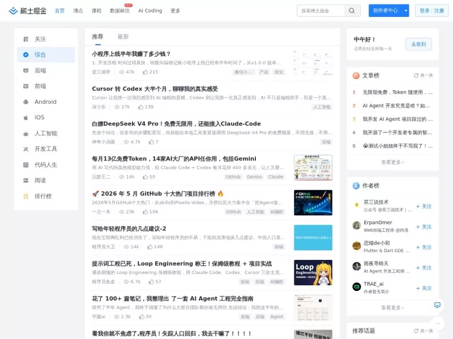Screen dimensions: 453x339
Task: Click views eye icon on 每月13亿免费Token article
Action: (x=122, y=177)
